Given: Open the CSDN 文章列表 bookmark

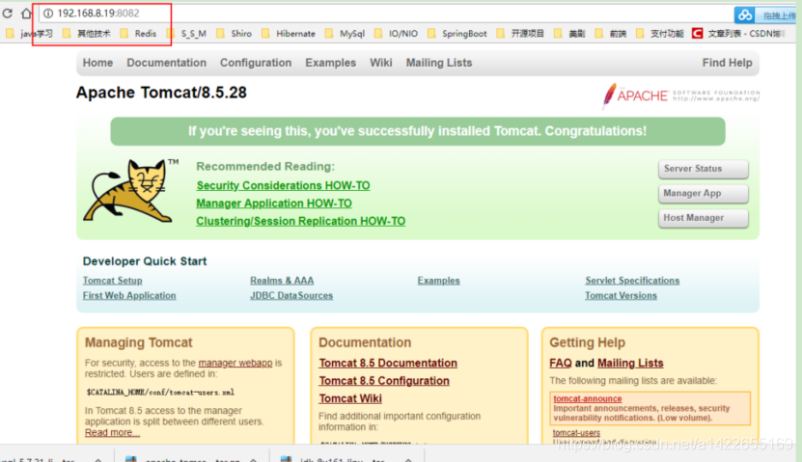Looking at the screenshot, I should [738, 34].
